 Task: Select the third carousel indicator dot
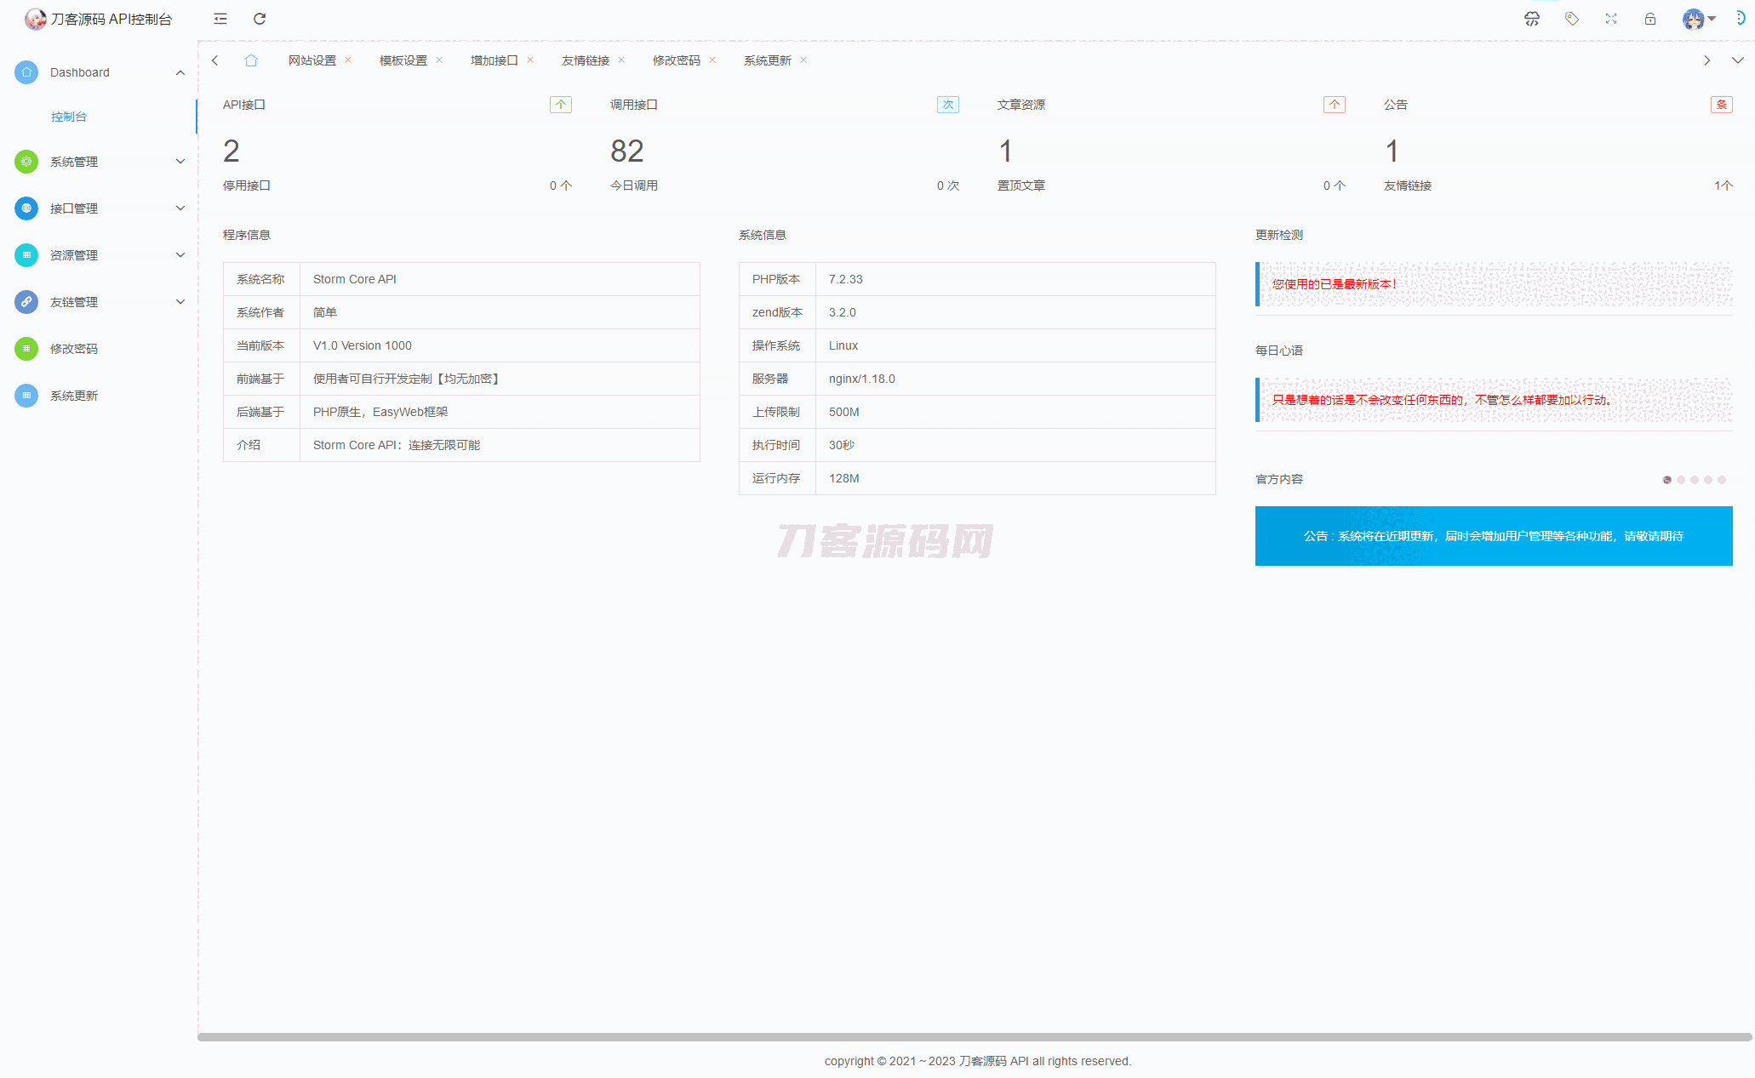(1695, 480)
